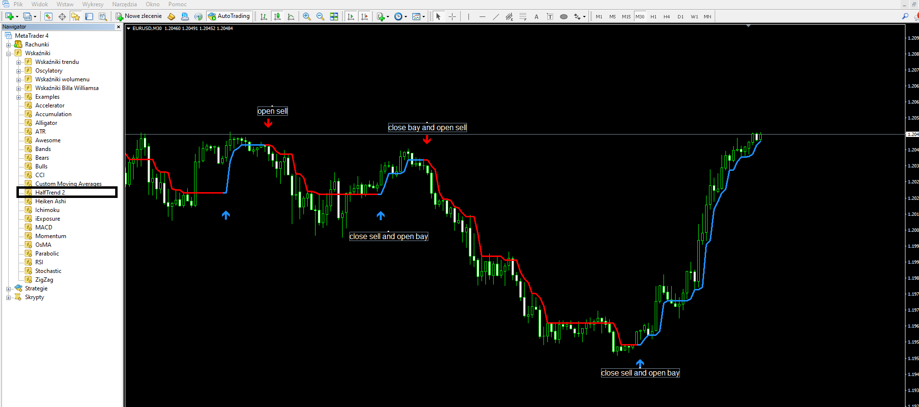
Task: Show the Data Window crosshair-circle icon
Action: click(x=62, y=16)
